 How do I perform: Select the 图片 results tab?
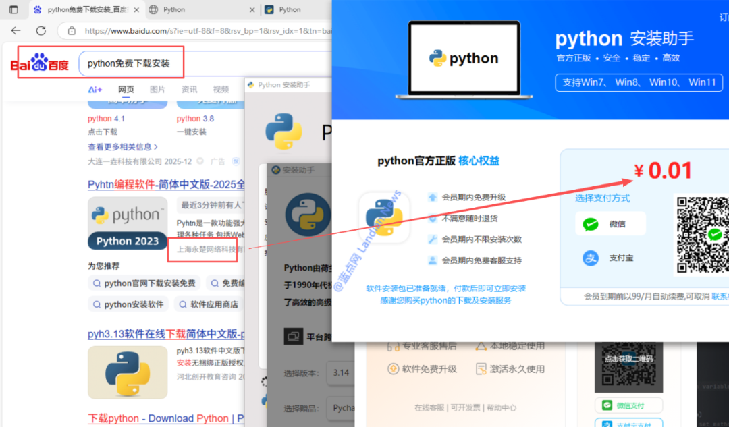[x=157, y=89]
